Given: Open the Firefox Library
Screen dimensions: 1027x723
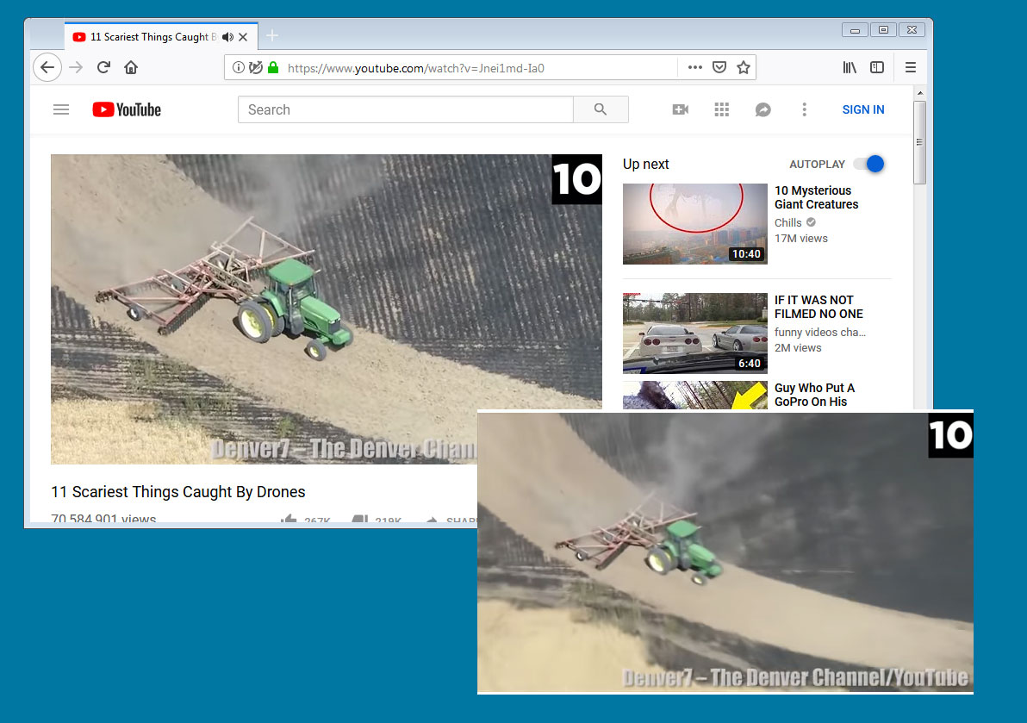Looking at the screenshot, I should [850, 67].
